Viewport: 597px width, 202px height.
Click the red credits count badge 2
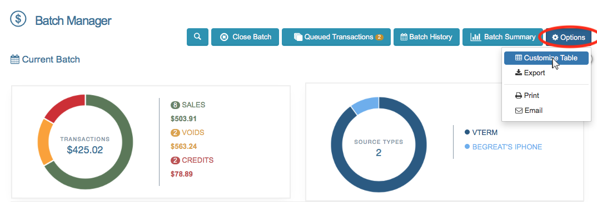coord(175,160)
